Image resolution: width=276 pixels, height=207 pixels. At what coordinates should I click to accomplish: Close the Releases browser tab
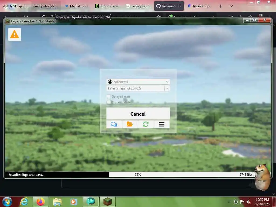(179, 6)
